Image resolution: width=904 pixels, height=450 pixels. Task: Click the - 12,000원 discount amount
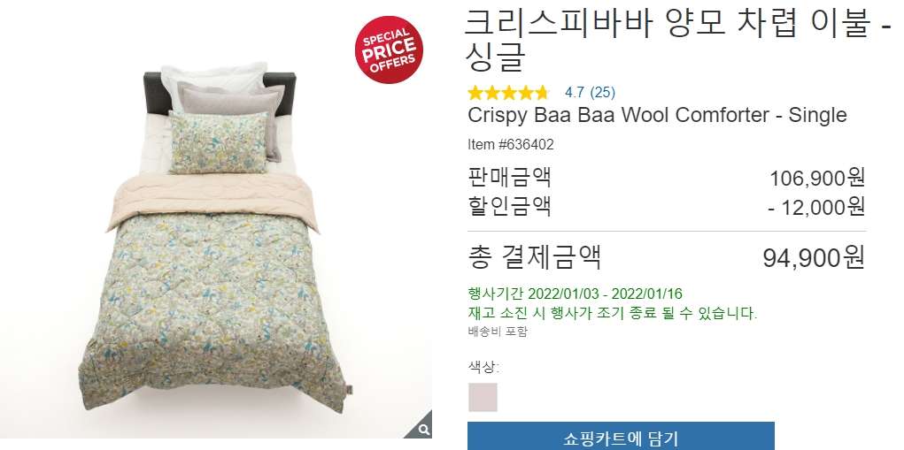pos(816,207)
